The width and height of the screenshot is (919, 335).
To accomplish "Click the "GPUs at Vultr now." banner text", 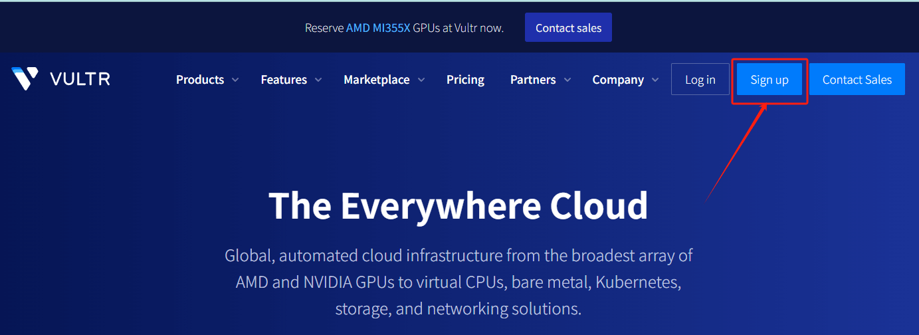I will [x=459, y=28].
